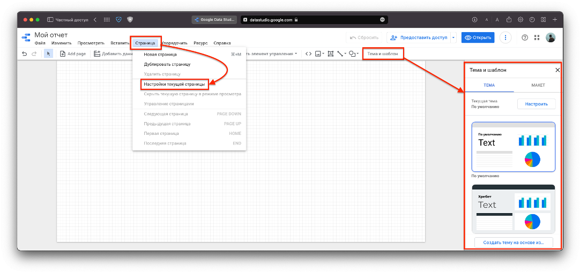Switch to the МАКЕТ tab
The height and width of the screenshot is (273, 580).
tap(538, 85)
